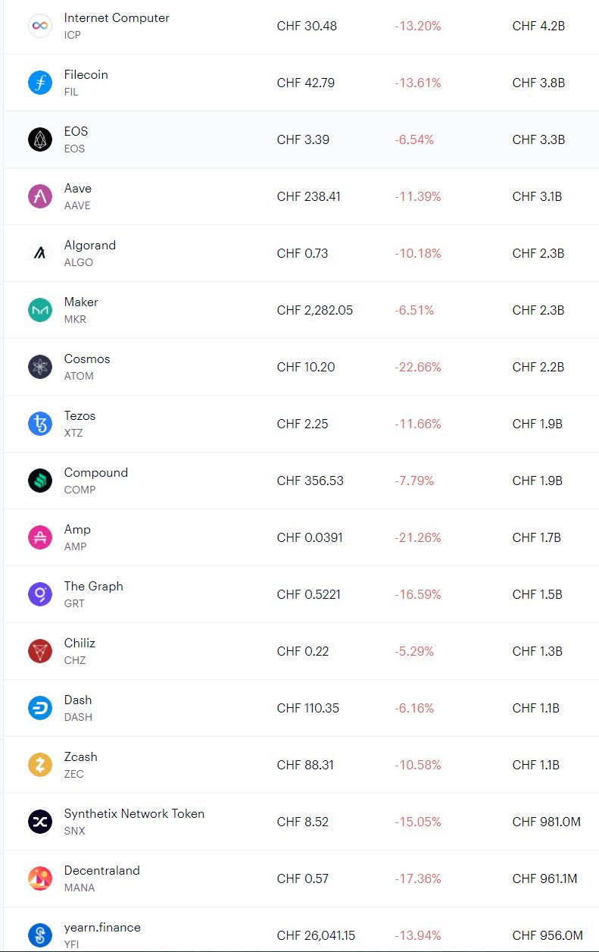Click the Cosmos atom logo icon

(x=40, y=367)
